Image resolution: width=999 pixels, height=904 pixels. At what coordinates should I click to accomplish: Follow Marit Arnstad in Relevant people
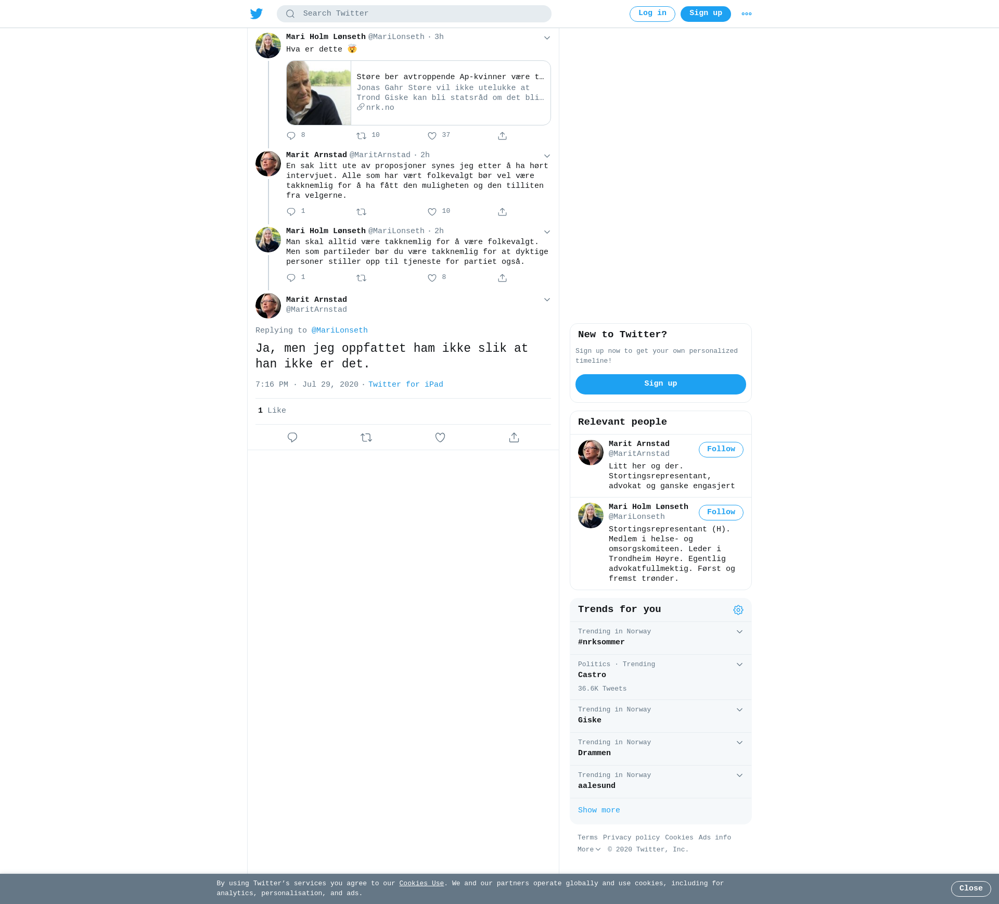[x=721, y=450]
